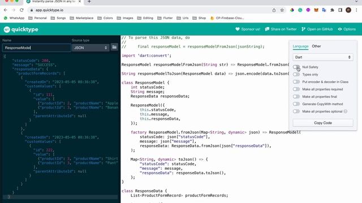Click Share on Twitter link
Image resolution: width=362 pixels, height=203 pixels.
(x=281, y=29)
